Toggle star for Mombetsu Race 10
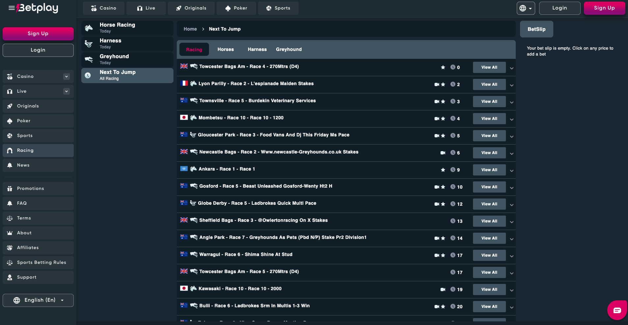 tap(443, 119)
